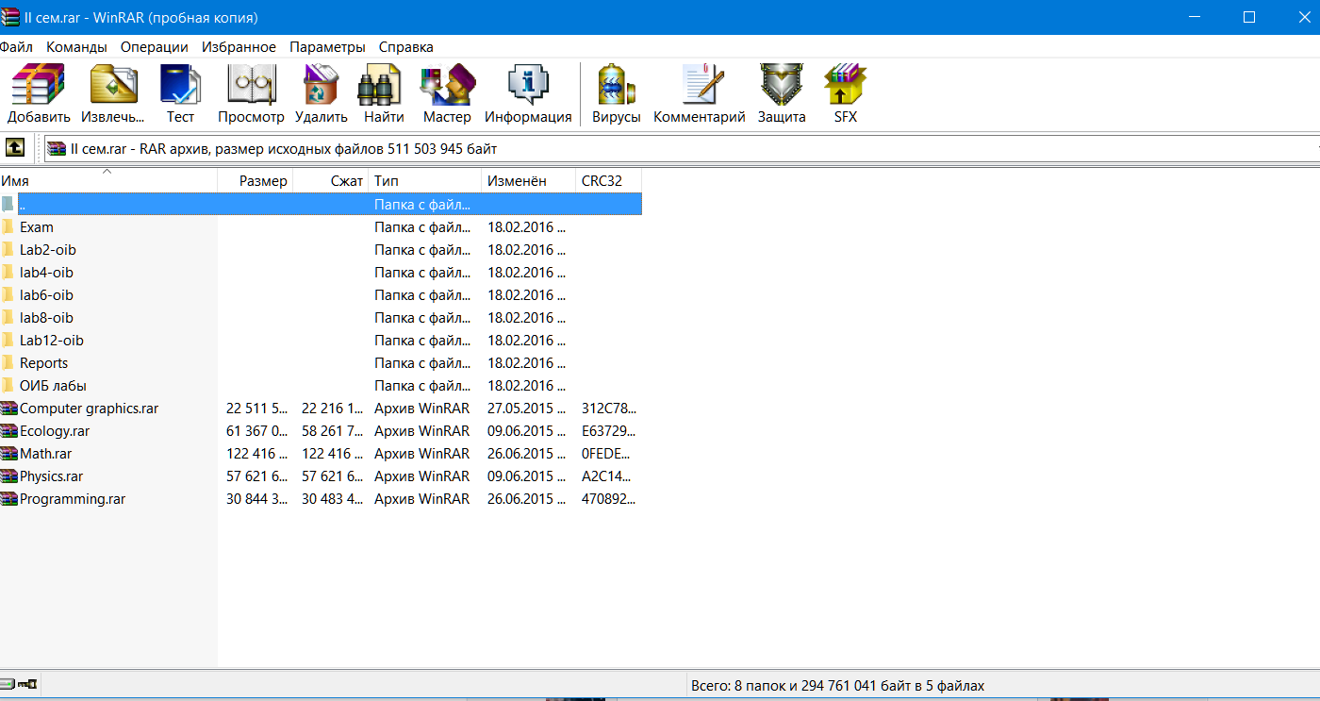Click the key password icon in the status bar

click(x=27, y=684)
